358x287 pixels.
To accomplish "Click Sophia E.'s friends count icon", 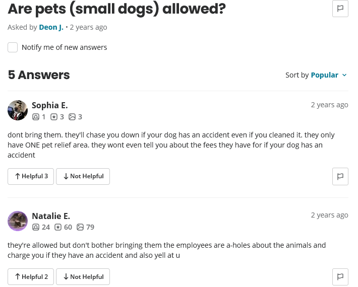I will tap(36, 117).
